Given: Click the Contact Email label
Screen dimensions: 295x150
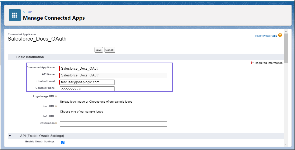Looking at the screenshot, I should coord(46,81).
